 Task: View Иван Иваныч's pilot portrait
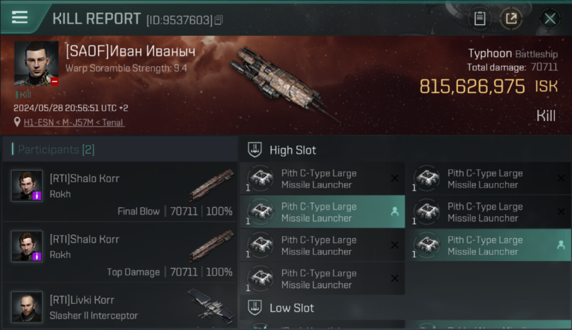coord(36,63)
